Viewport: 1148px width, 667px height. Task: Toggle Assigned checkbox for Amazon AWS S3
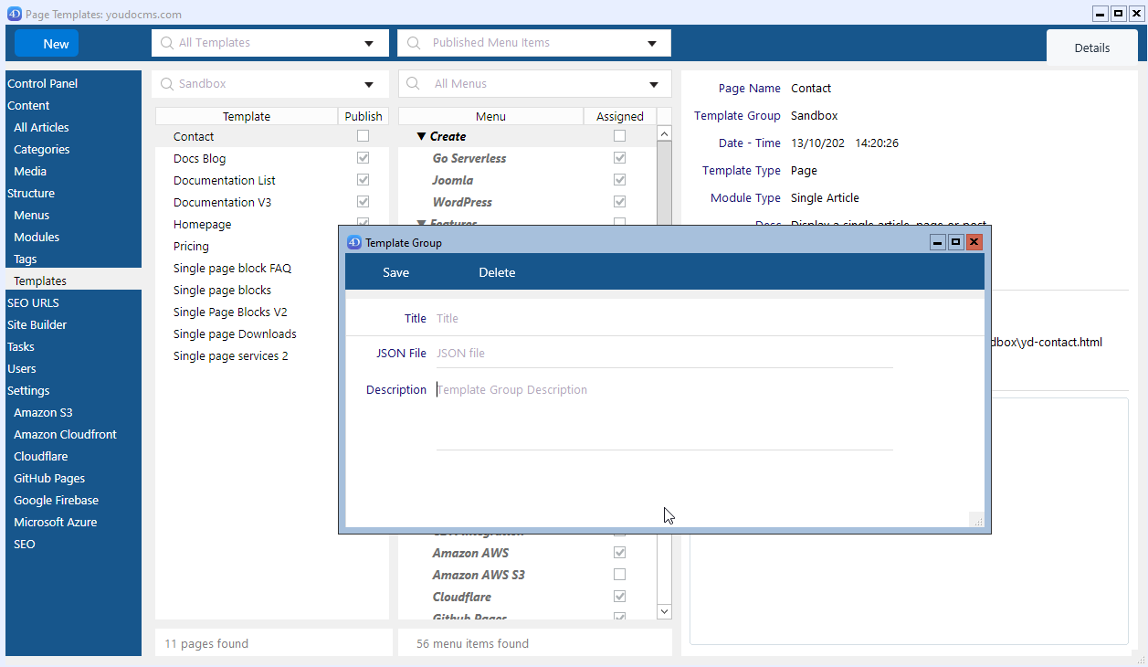click(x=620, y=575)
